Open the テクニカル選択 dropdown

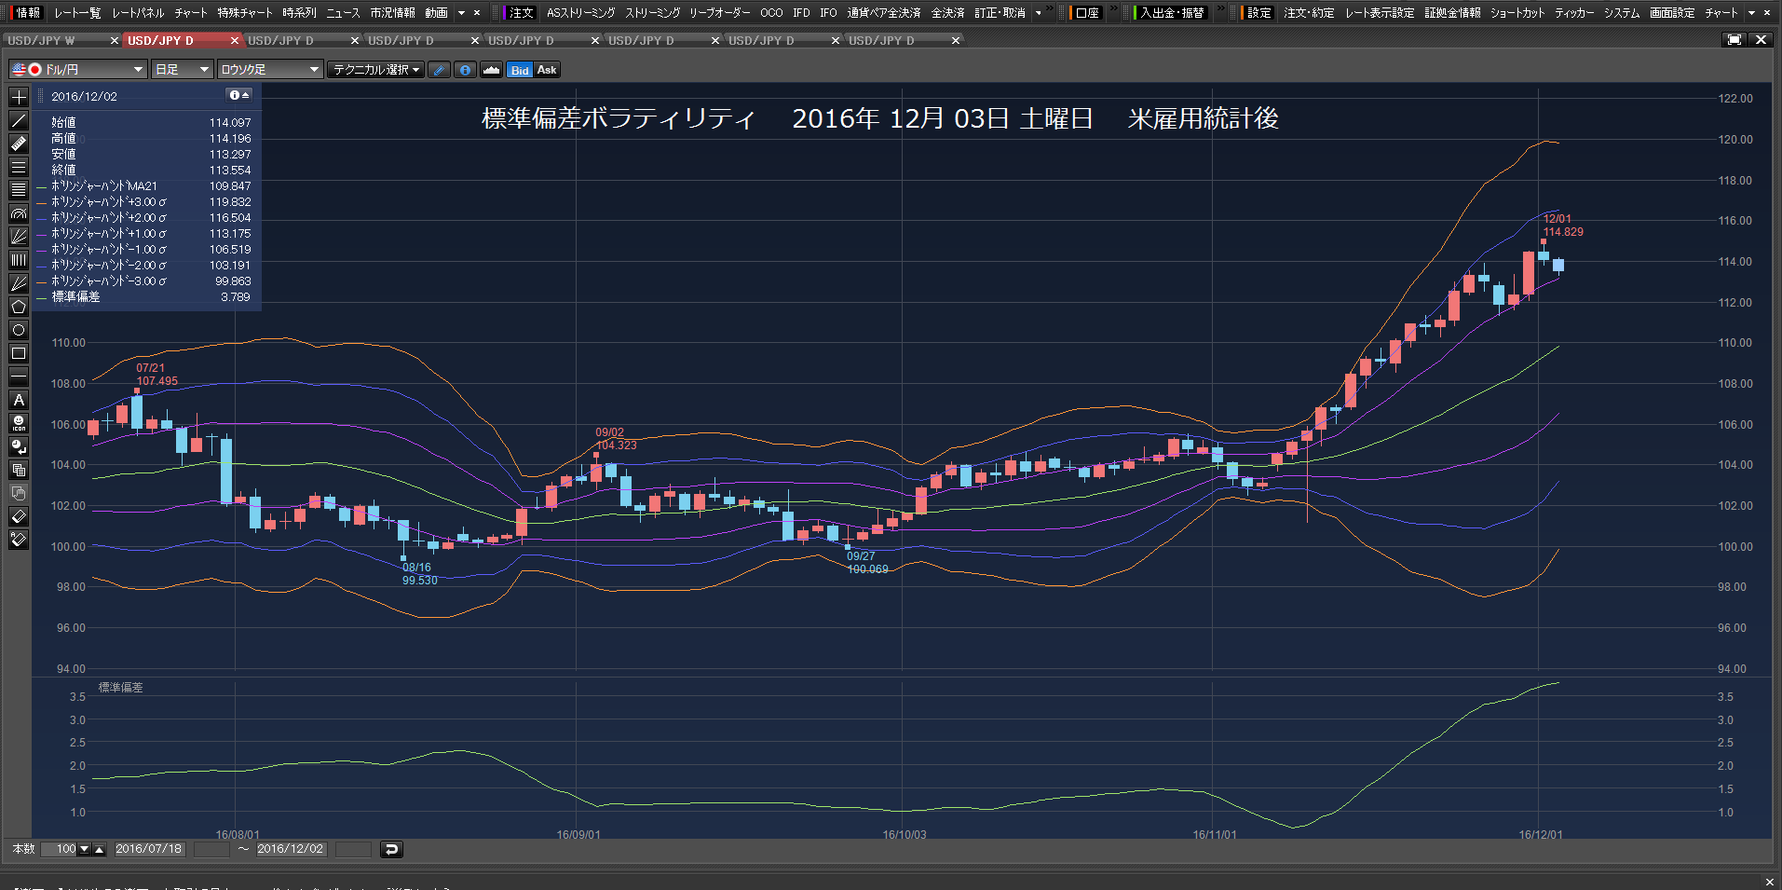(376, 70)
